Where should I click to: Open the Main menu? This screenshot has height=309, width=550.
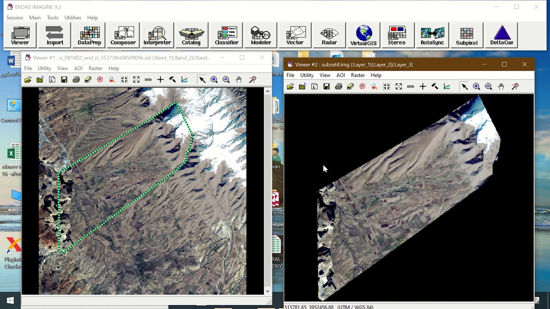click(35, 18)
